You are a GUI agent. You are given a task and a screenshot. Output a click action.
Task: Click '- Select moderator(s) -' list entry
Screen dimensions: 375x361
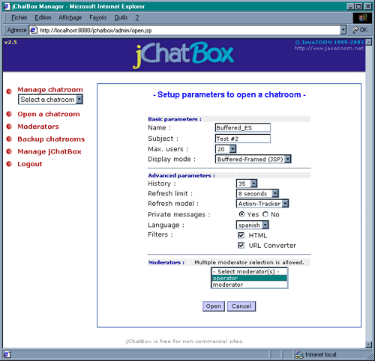(250, 272)
